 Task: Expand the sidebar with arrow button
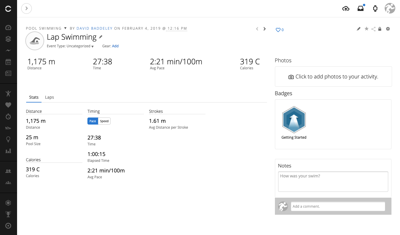(26, 9)
